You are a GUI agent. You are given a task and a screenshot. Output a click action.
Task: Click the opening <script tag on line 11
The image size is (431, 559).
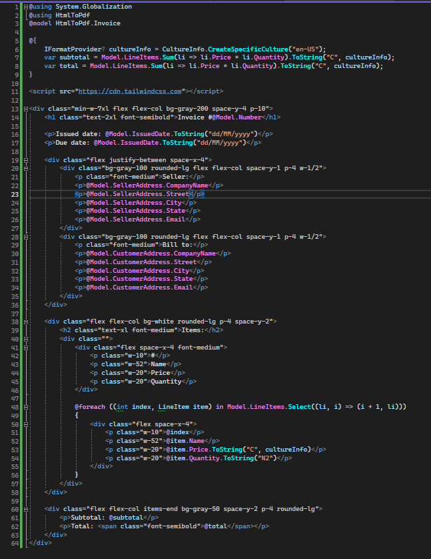(42, 91)
